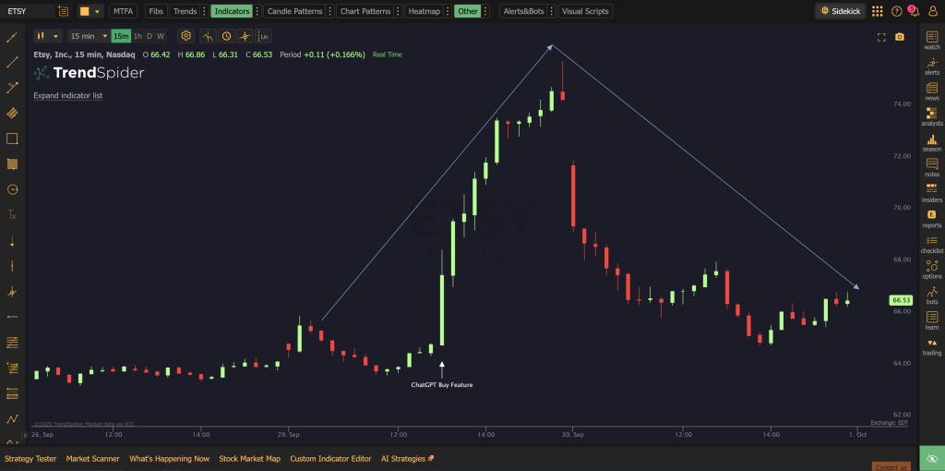Switch to the 15m timeframe
Screen dimensions: 945x471
pyautogui.click(x=121, y=36)
